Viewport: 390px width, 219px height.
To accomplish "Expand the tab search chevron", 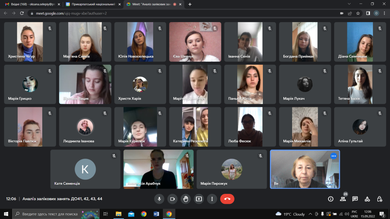I will coord(350,4).
